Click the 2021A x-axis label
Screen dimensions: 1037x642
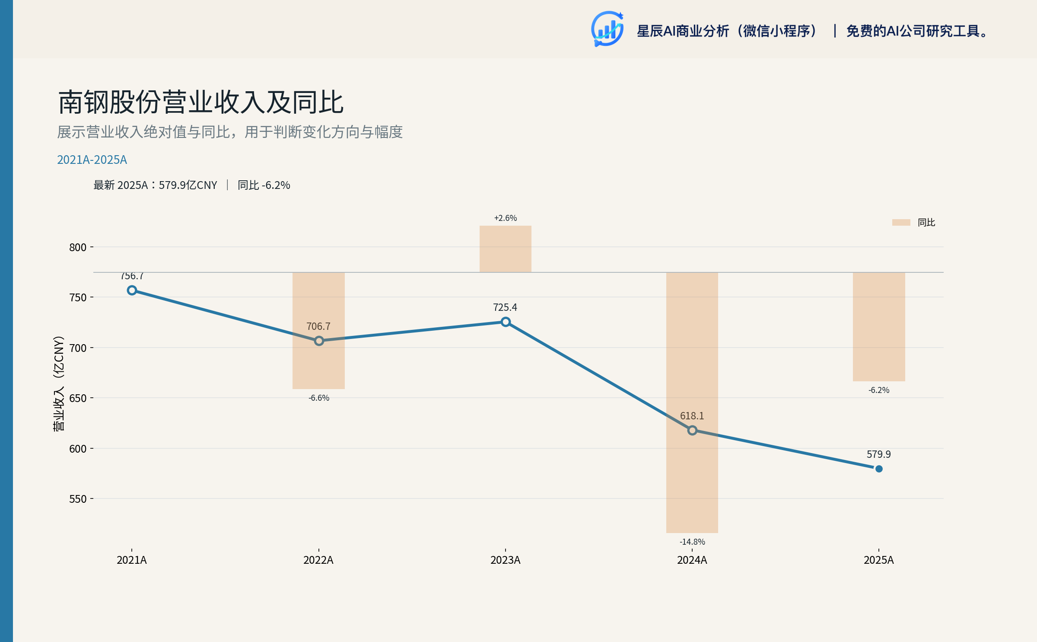[132, 560]
